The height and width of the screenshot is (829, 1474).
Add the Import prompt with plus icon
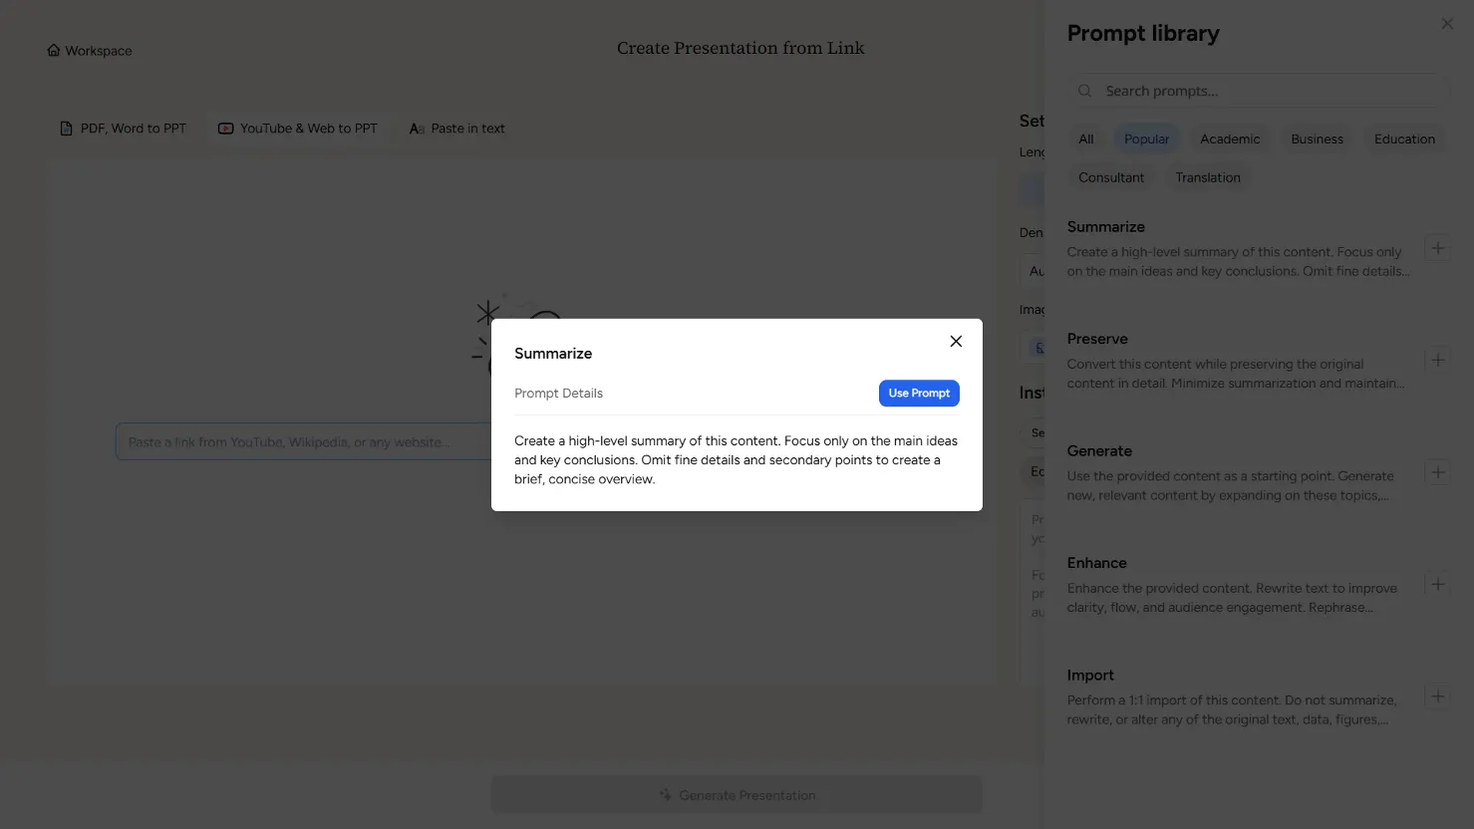(x=1437, y=696)
